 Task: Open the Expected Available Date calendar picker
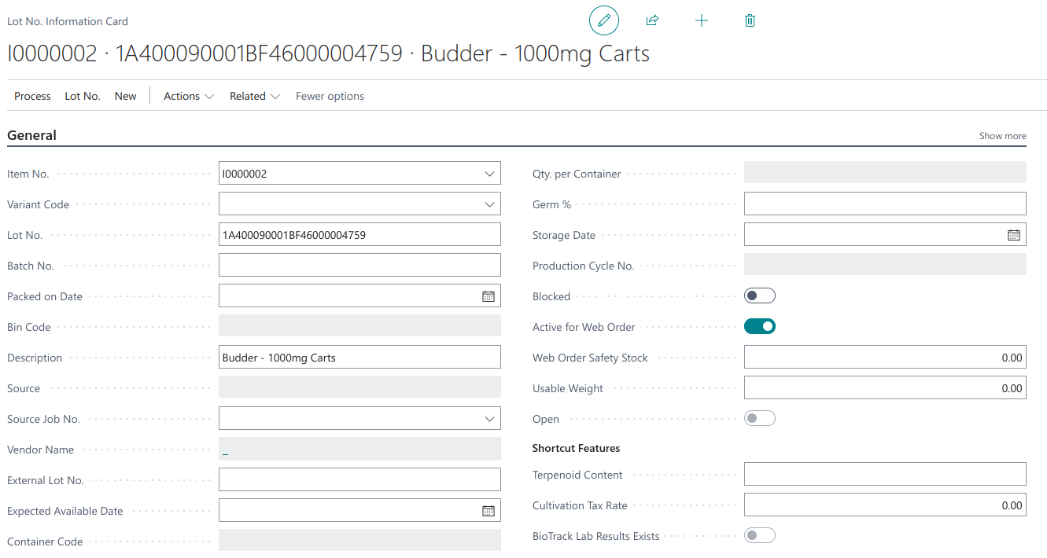[488, 511]
